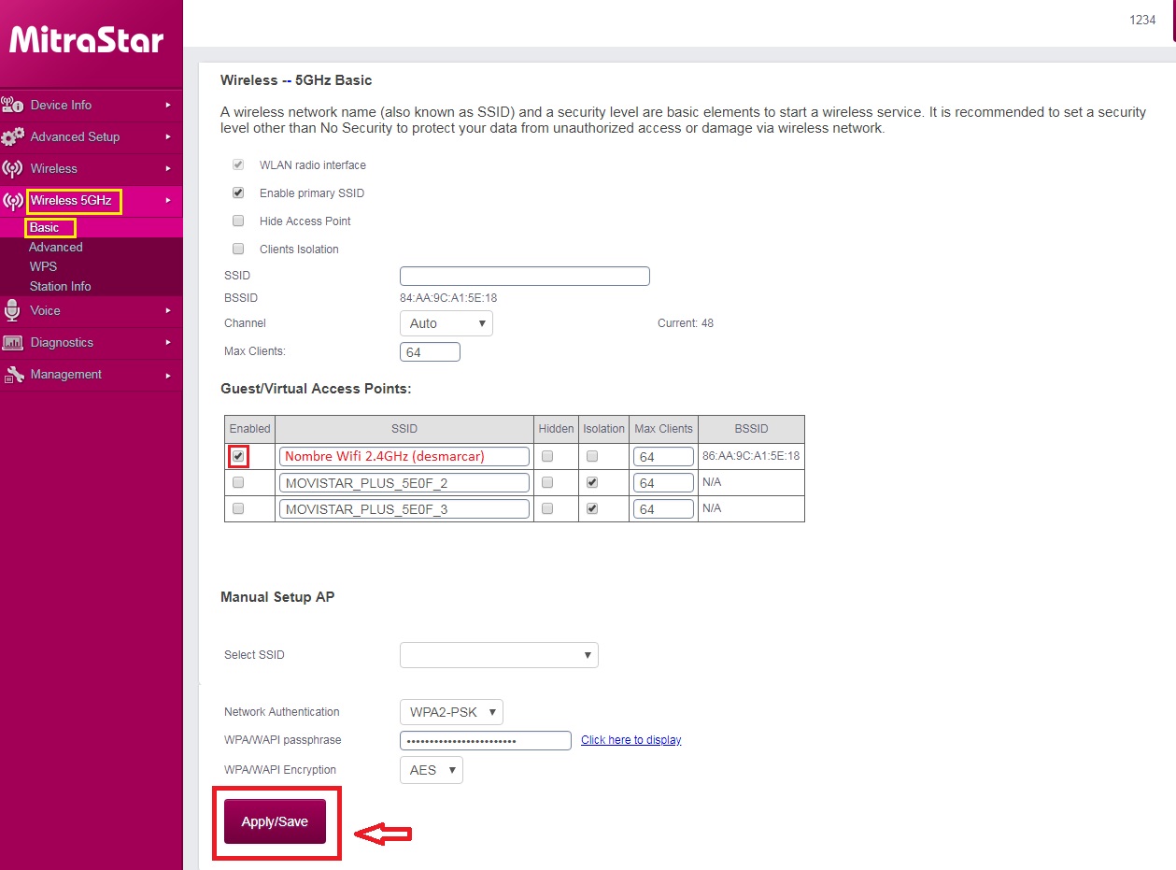This screenshot has height=870, width=1176.
Task: Click the Advanced Setup gears icon
Action: point(13,136)
